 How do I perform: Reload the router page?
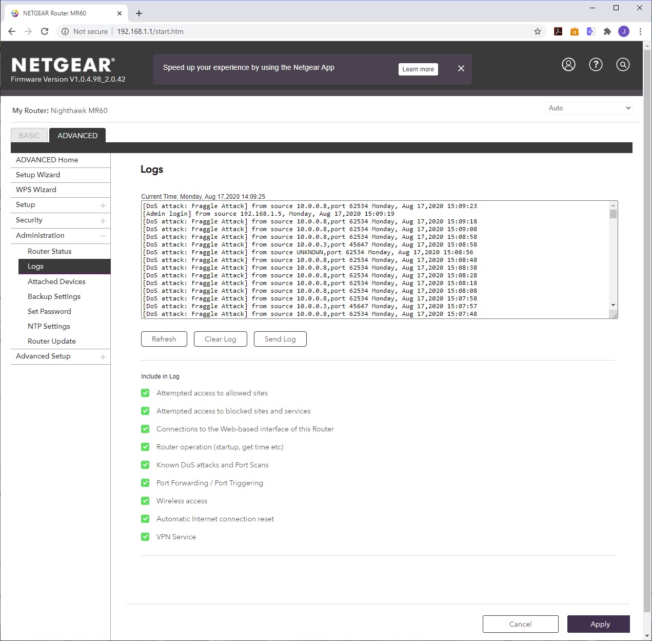[45, 31]
